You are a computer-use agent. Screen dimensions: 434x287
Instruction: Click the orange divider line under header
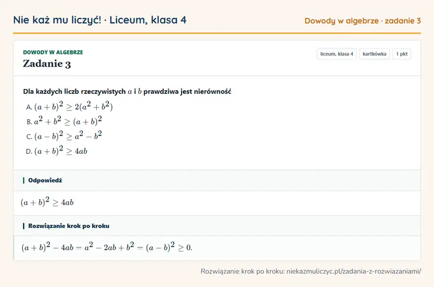click(x=217, y=33)
